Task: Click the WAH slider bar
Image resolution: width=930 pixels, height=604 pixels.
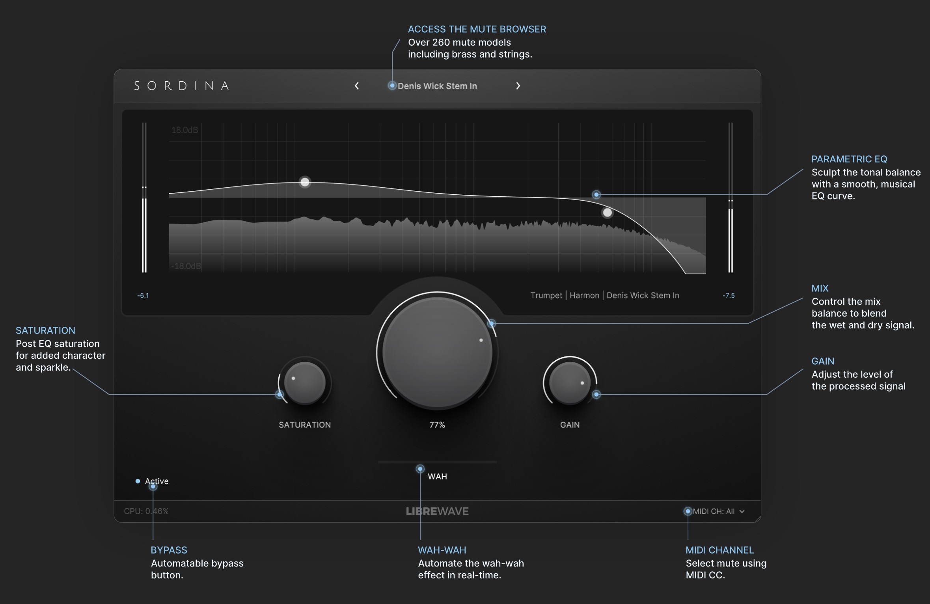Action: [x=437, y=462]
